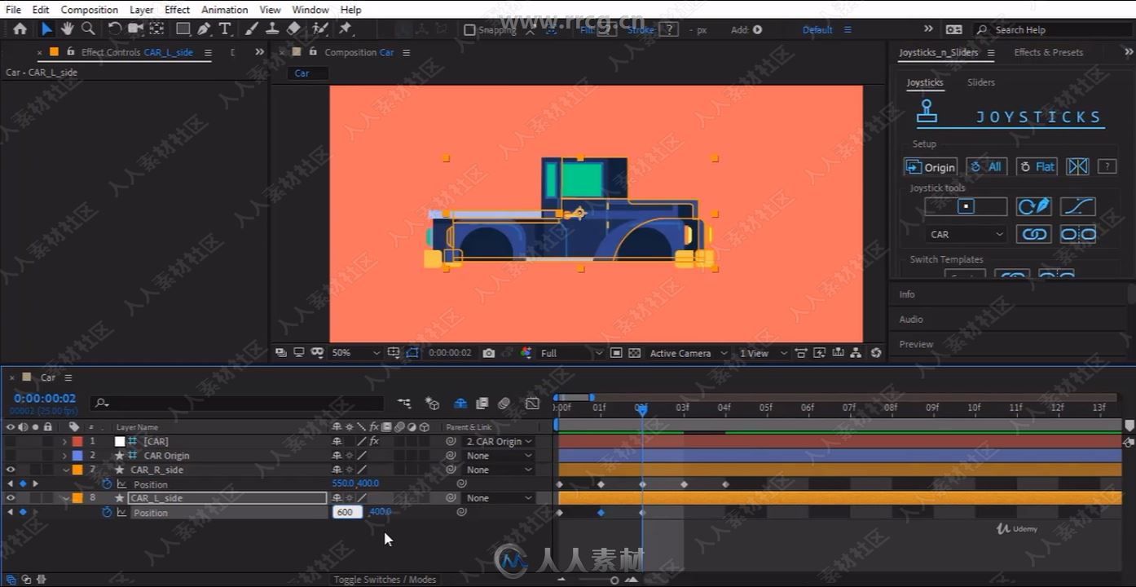Select the Eraser tool
The image size is (1136, 587).
[x=294, y=29]
